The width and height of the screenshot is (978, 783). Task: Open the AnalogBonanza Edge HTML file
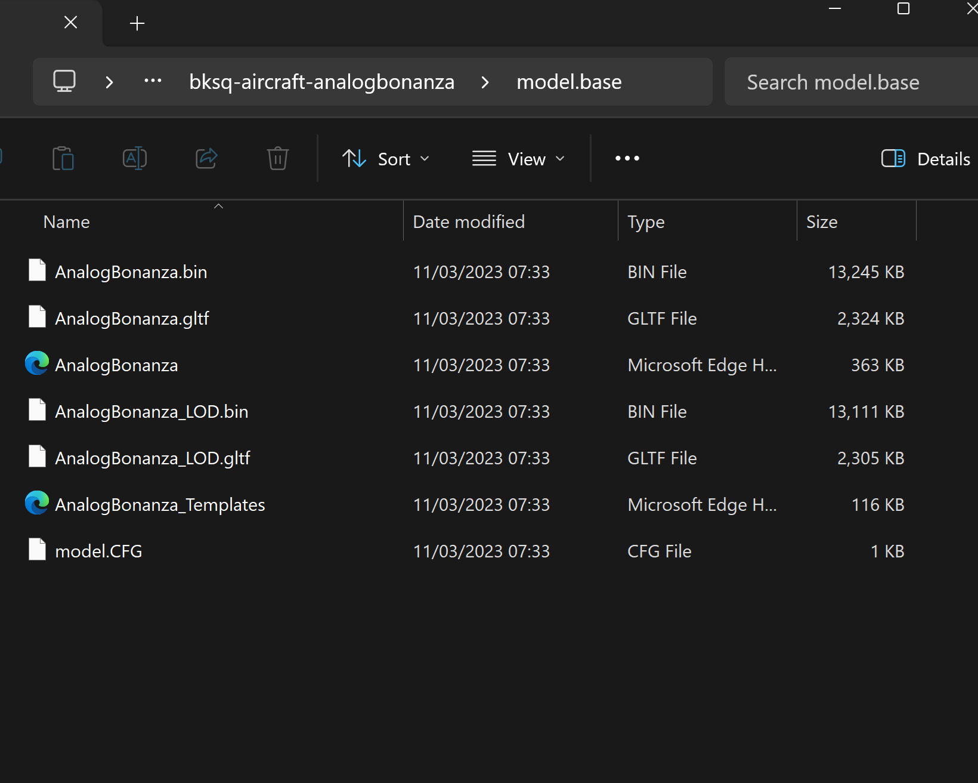tap(116, 365)
